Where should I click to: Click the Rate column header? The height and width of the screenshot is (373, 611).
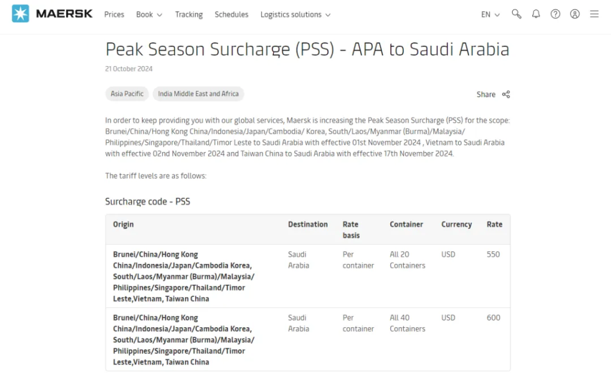pos(495,225)
